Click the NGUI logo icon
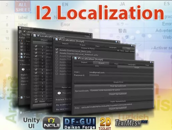 pos(51,123)
